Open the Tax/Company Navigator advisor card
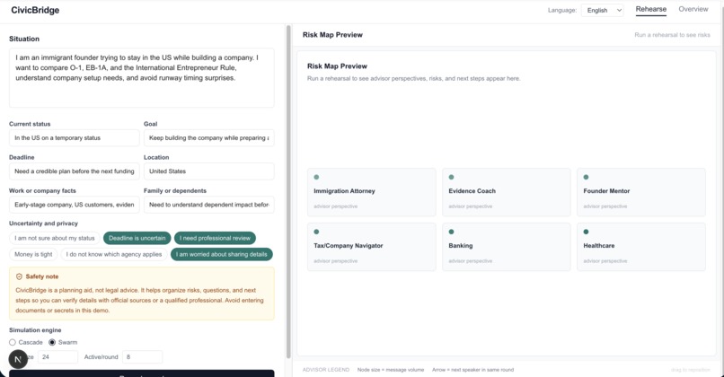Viewport: 724px width, 377px height. (x=372, y=247)
